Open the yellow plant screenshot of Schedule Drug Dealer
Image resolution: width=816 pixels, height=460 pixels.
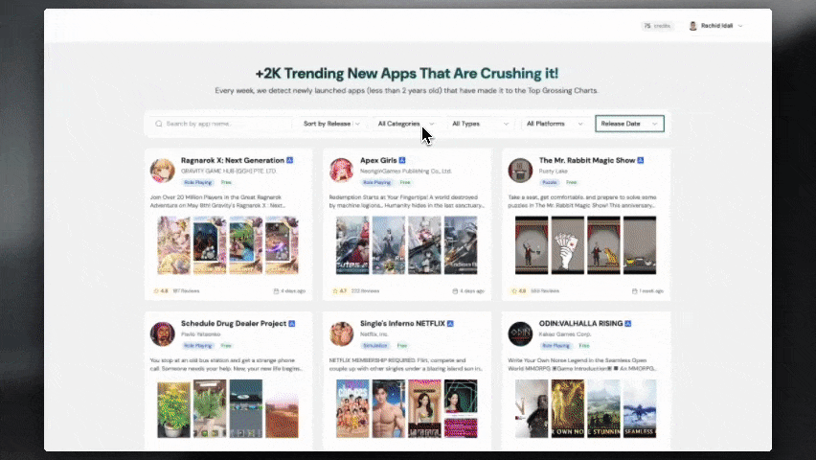173,409
